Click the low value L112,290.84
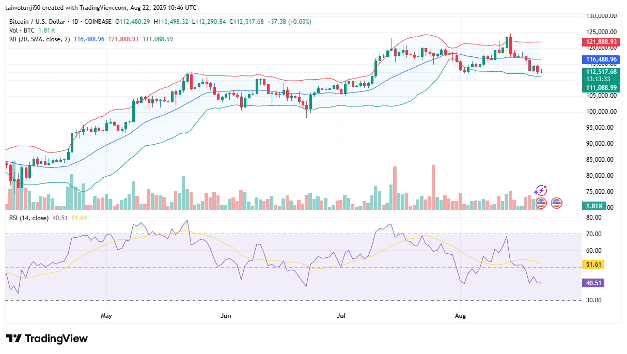 click(209, 22)
